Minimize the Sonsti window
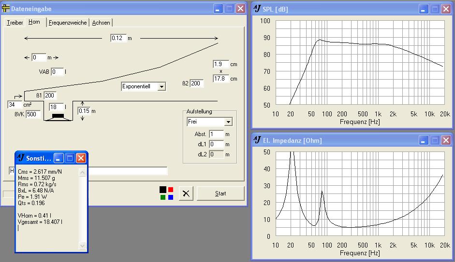Viewport: 455px width, 262px height. click(x=59, y=158)
